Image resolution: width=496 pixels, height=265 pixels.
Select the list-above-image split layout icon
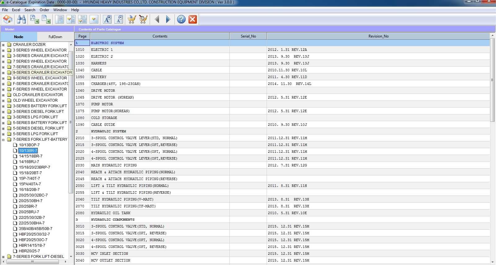pos(82,20)
